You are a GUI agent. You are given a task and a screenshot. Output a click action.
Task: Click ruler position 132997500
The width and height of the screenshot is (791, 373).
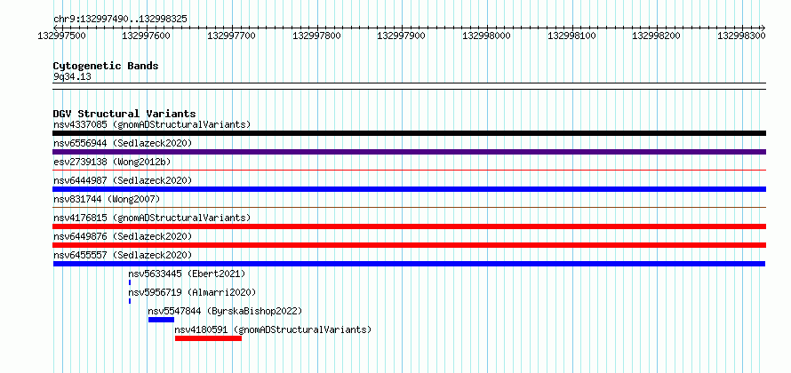[61, 36]
